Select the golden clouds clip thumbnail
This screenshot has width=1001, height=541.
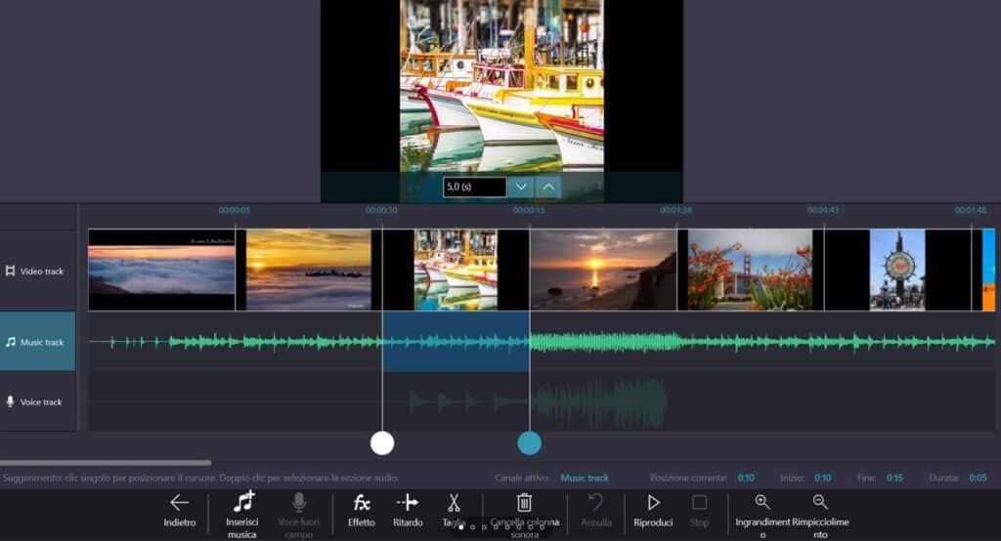pyautogui.click(x=308, y=270)
